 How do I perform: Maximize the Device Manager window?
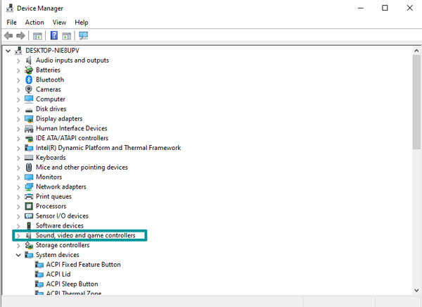[x=385, y=8]
